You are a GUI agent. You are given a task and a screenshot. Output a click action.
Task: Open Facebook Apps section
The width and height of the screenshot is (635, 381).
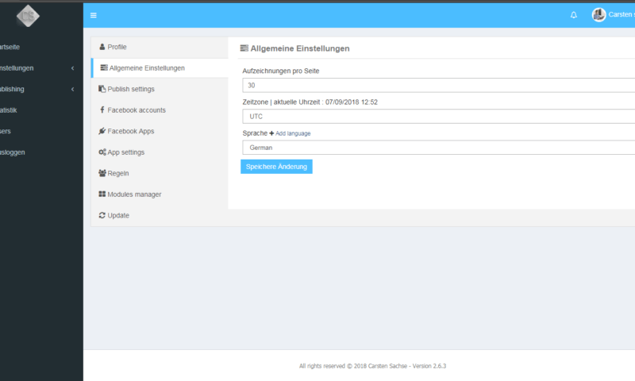click(160, 131)
